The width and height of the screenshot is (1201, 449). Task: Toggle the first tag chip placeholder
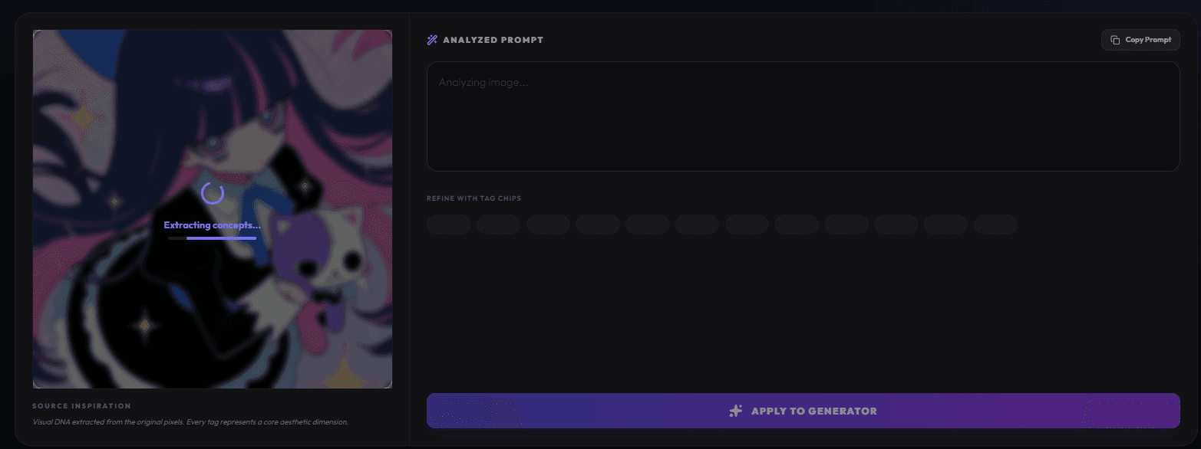point(449,224)
